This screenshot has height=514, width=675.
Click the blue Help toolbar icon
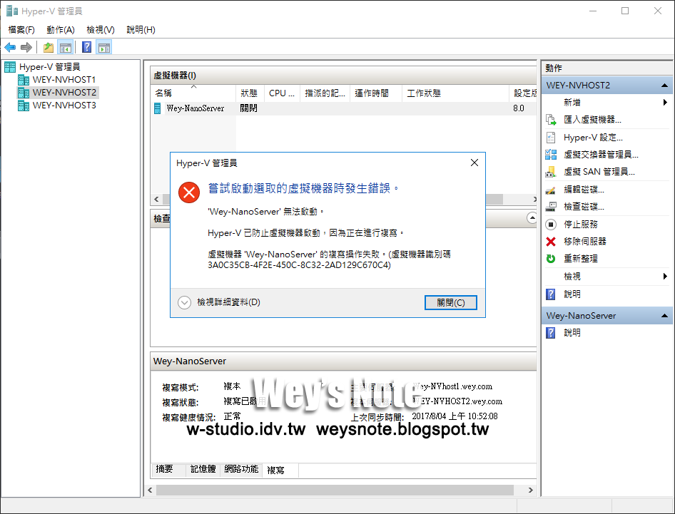tap(86, 47)
